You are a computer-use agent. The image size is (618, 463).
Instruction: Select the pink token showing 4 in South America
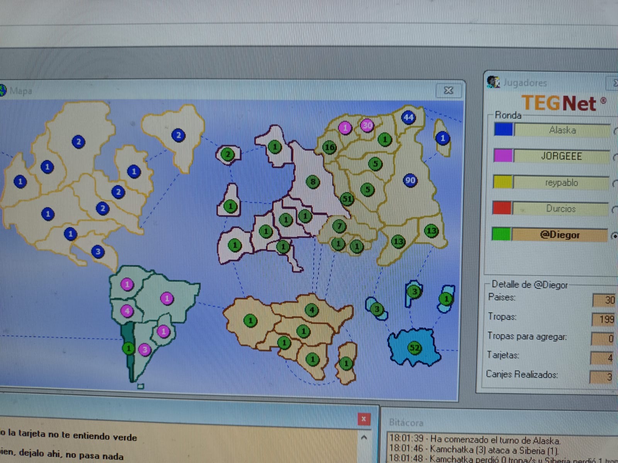(127, 311)
